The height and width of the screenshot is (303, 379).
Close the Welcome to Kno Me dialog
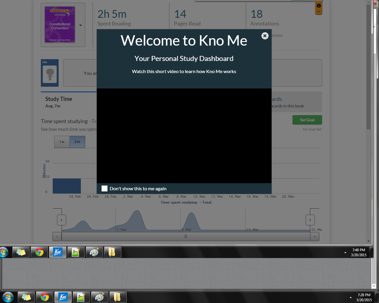(x=265, y=36)
